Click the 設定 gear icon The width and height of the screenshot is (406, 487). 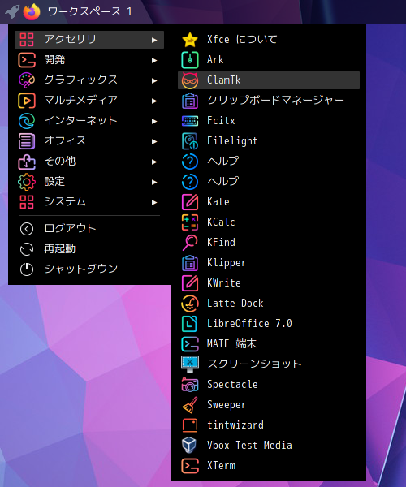[27, 182]
